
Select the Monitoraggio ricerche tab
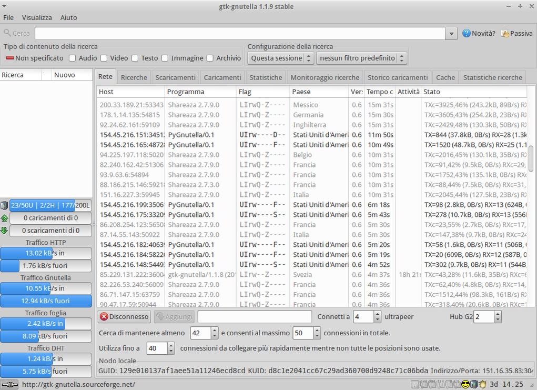(x=325, y=77)
